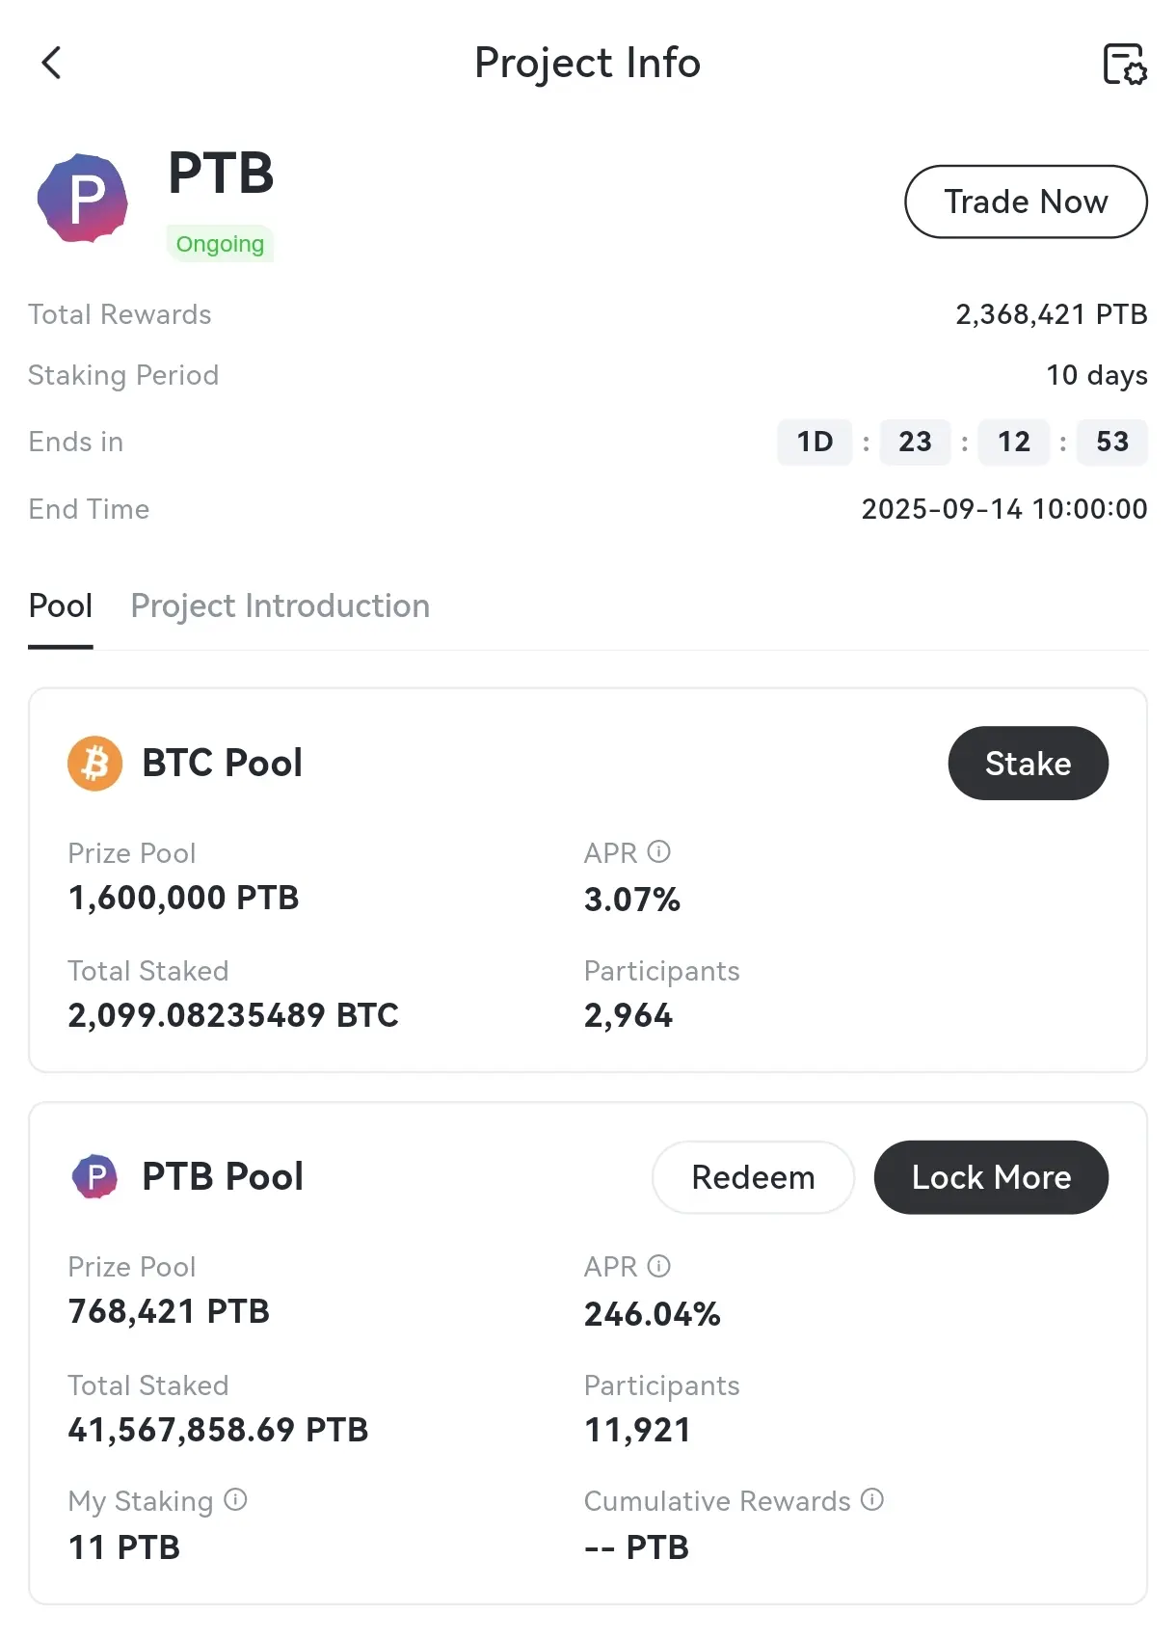Open My Staking info tooltip

click(236, 1499)
